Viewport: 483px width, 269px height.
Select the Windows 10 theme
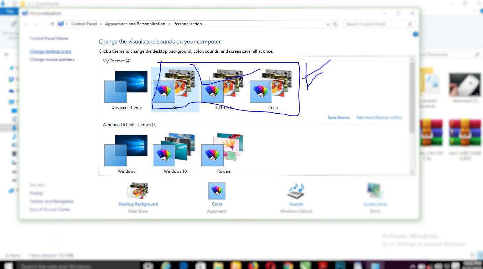coord(175,154)
